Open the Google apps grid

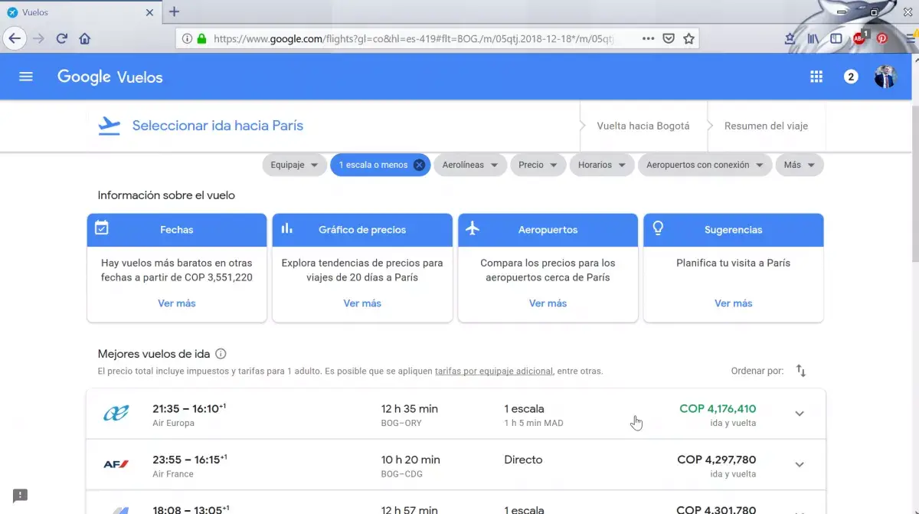[816, 77]
